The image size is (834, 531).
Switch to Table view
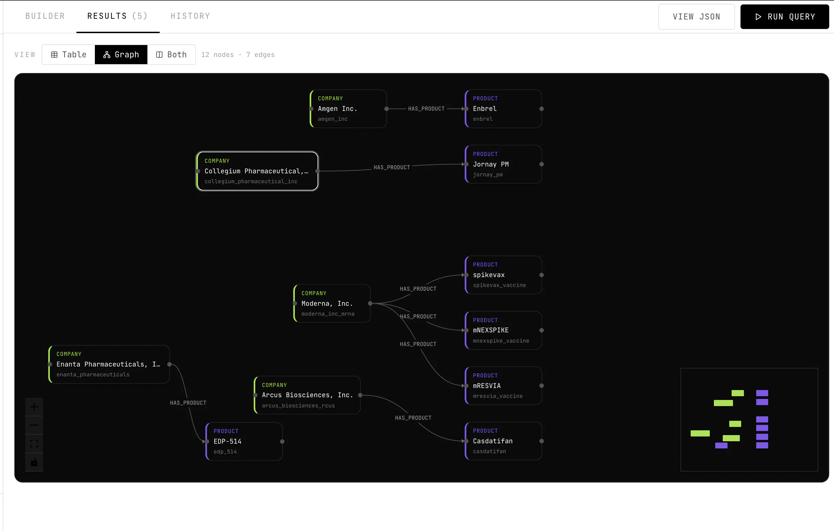69,55
